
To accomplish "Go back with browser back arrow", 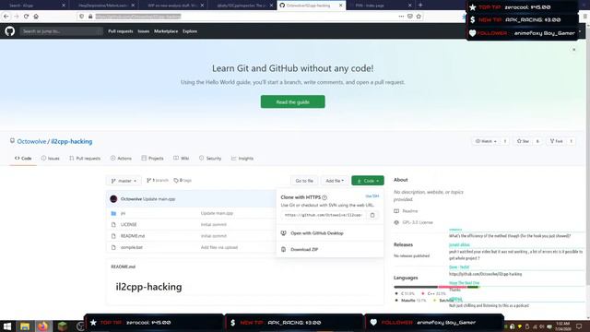I will pyautogui.click(x=6, y=17).
